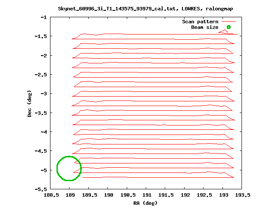Click the green beam size legend marker
The image size is (276, 207).
click(229, 27)
